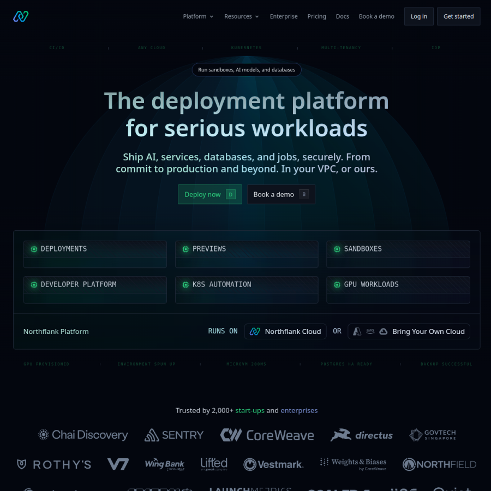Viewport: 491px width, 491px height.
Task: Click the Northflank Platform label
Action: click(56, 331)
